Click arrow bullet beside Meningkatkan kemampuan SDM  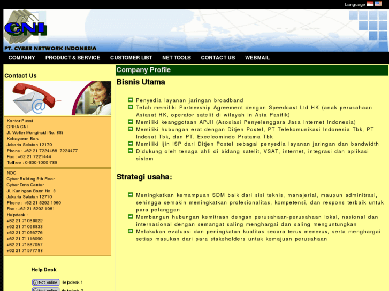pyautogui.click(x=131, y=195)
